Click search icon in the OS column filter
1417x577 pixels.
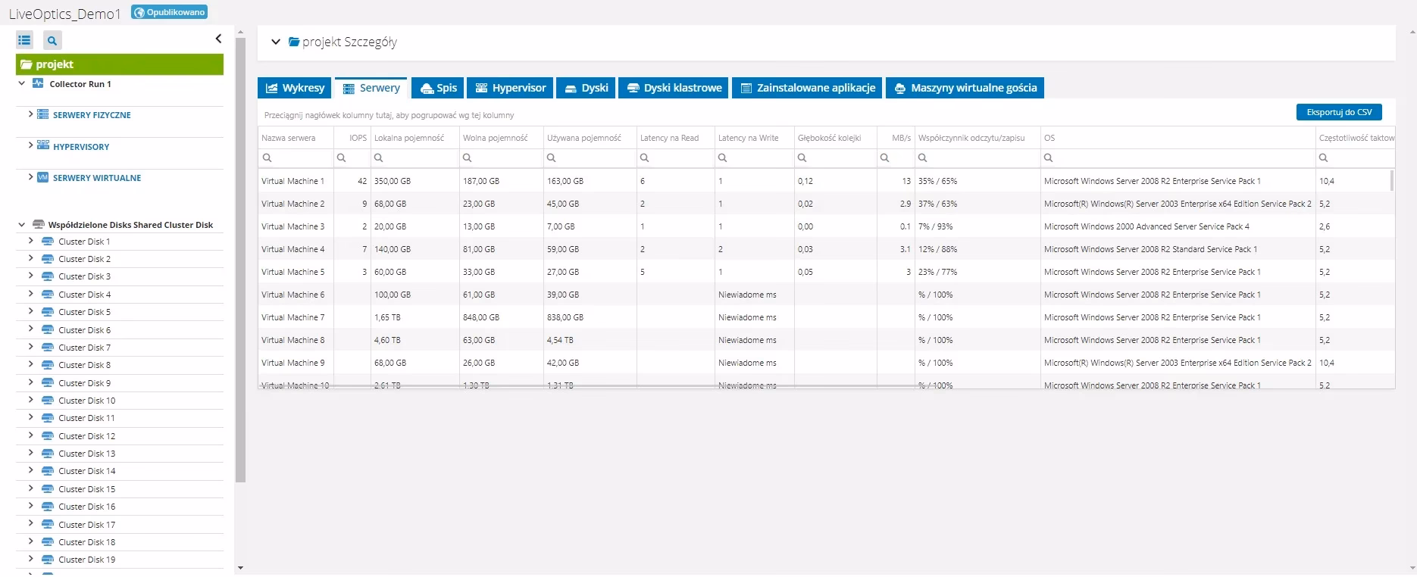1048,158
